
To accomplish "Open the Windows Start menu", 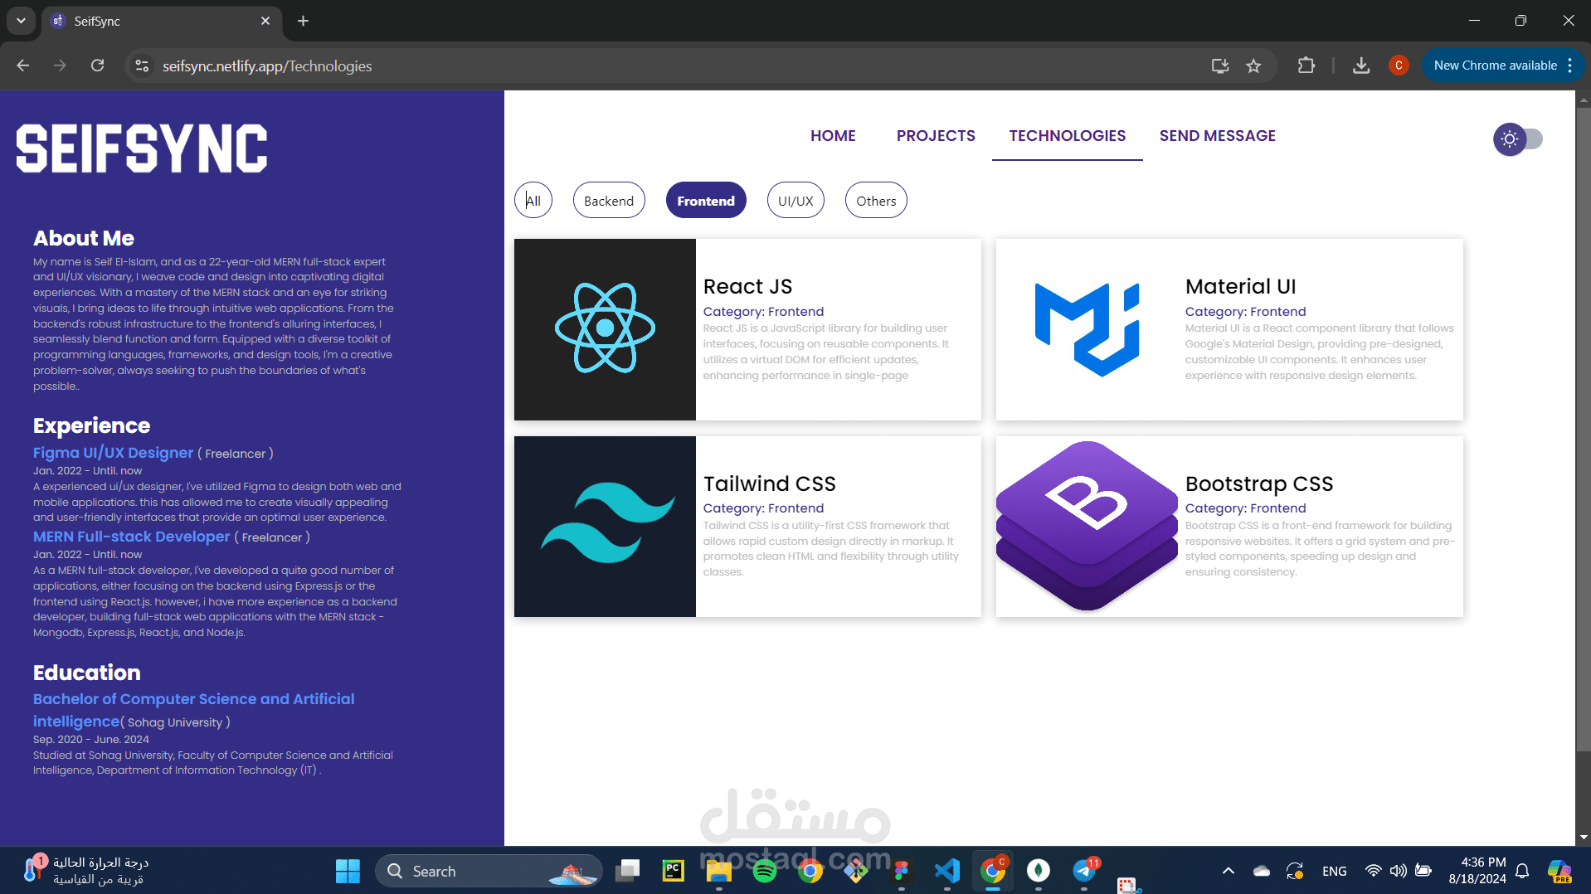I will click(x=348, y=871).
